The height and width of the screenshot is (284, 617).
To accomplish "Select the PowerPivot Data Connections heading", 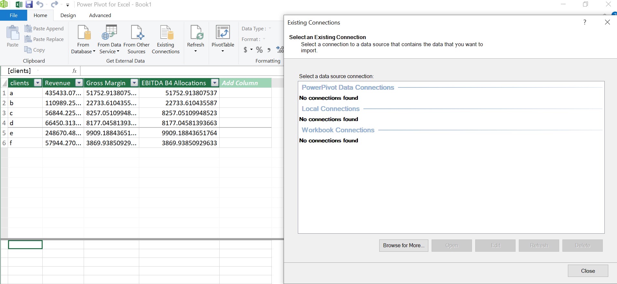I will 348,87.
